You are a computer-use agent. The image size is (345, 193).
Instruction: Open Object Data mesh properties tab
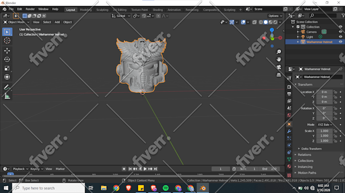[x=289, y=159]
